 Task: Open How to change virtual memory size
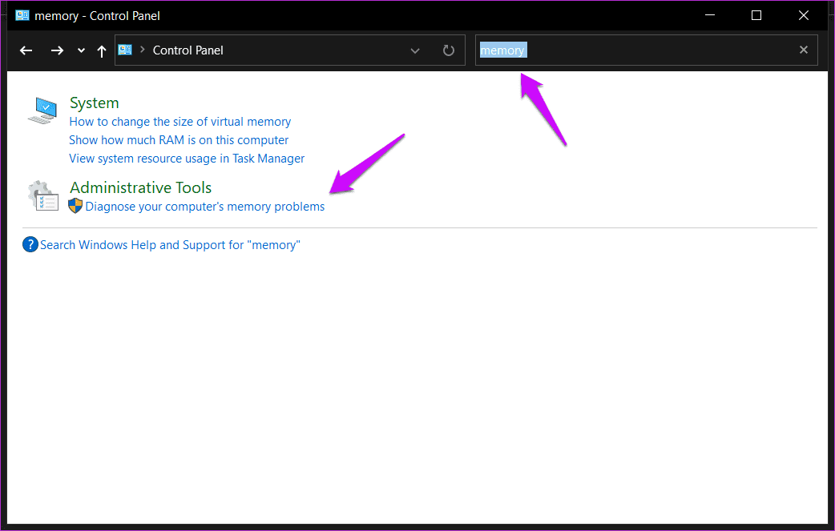(x=180, y=122)
